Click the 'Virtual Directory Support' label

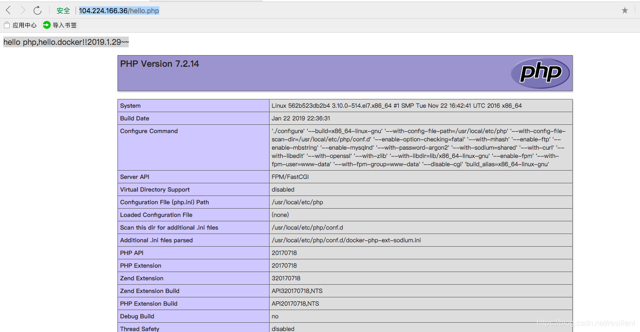click(155, 190)
